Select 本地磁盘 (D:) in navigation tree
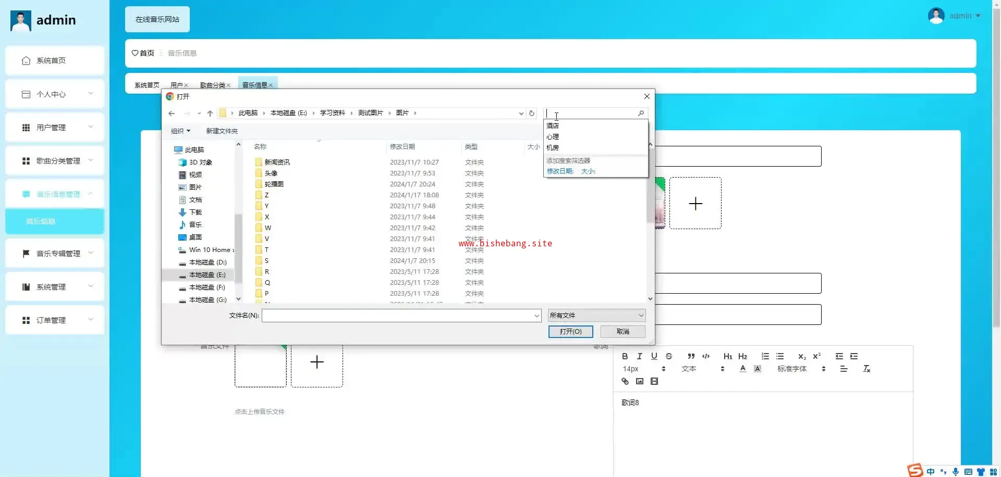Screen dimensions: 1001x477 [x=207, y=262]
